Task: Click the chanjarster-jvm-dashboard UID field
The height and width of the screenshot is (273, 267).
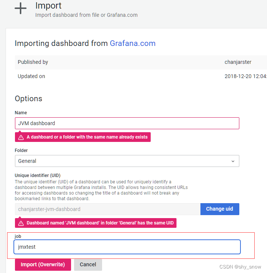Action: (108, 209)
